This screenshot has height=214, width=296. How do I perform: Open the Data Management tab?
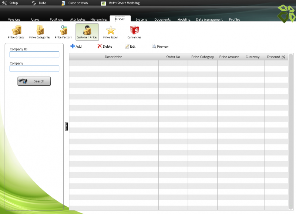(209, 20)
